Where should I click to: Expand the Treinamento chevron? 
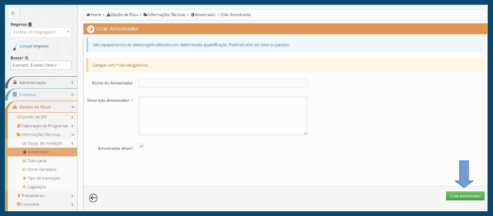click(72, 196)
